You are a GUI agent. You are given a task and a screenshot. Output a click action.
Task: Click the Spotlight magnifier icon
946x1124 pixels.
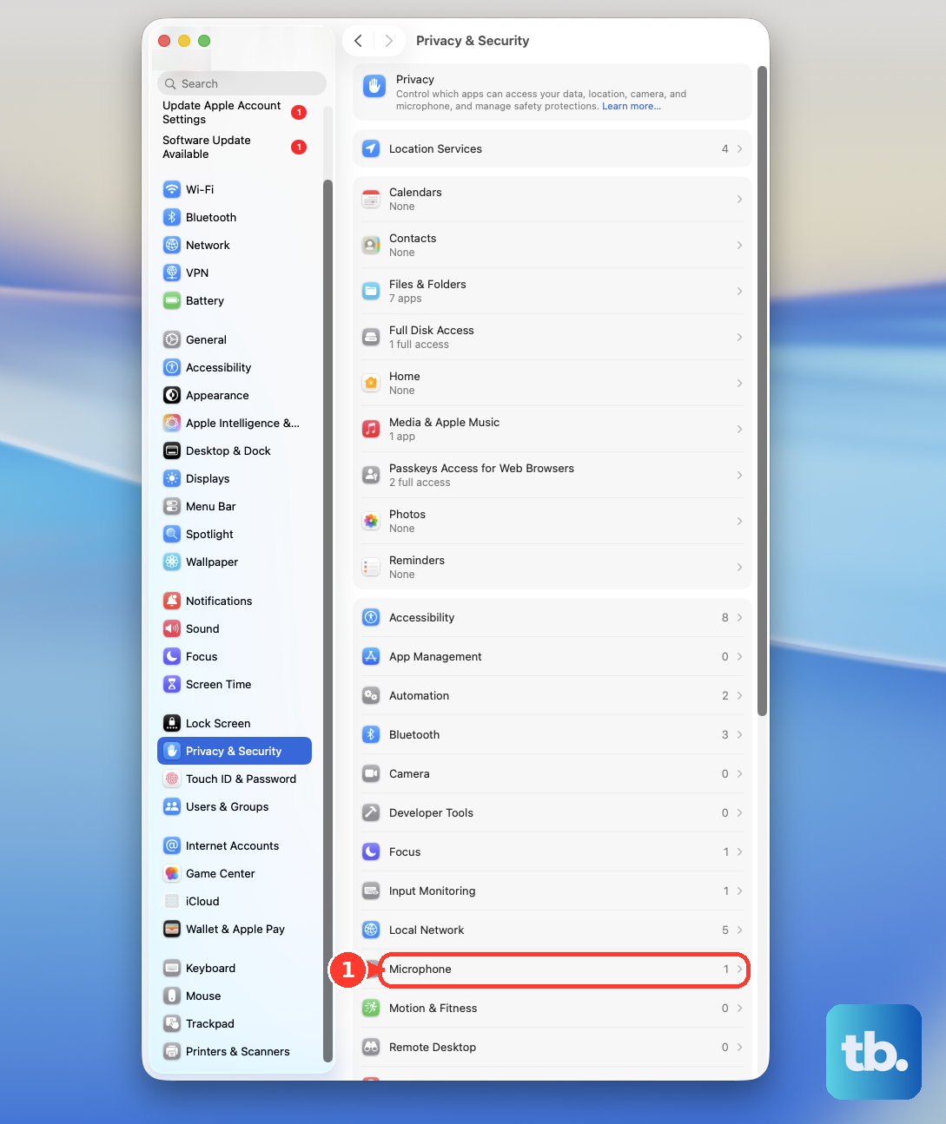(172, 534)
